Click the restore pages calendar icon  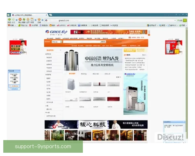[x=32, y=19]
